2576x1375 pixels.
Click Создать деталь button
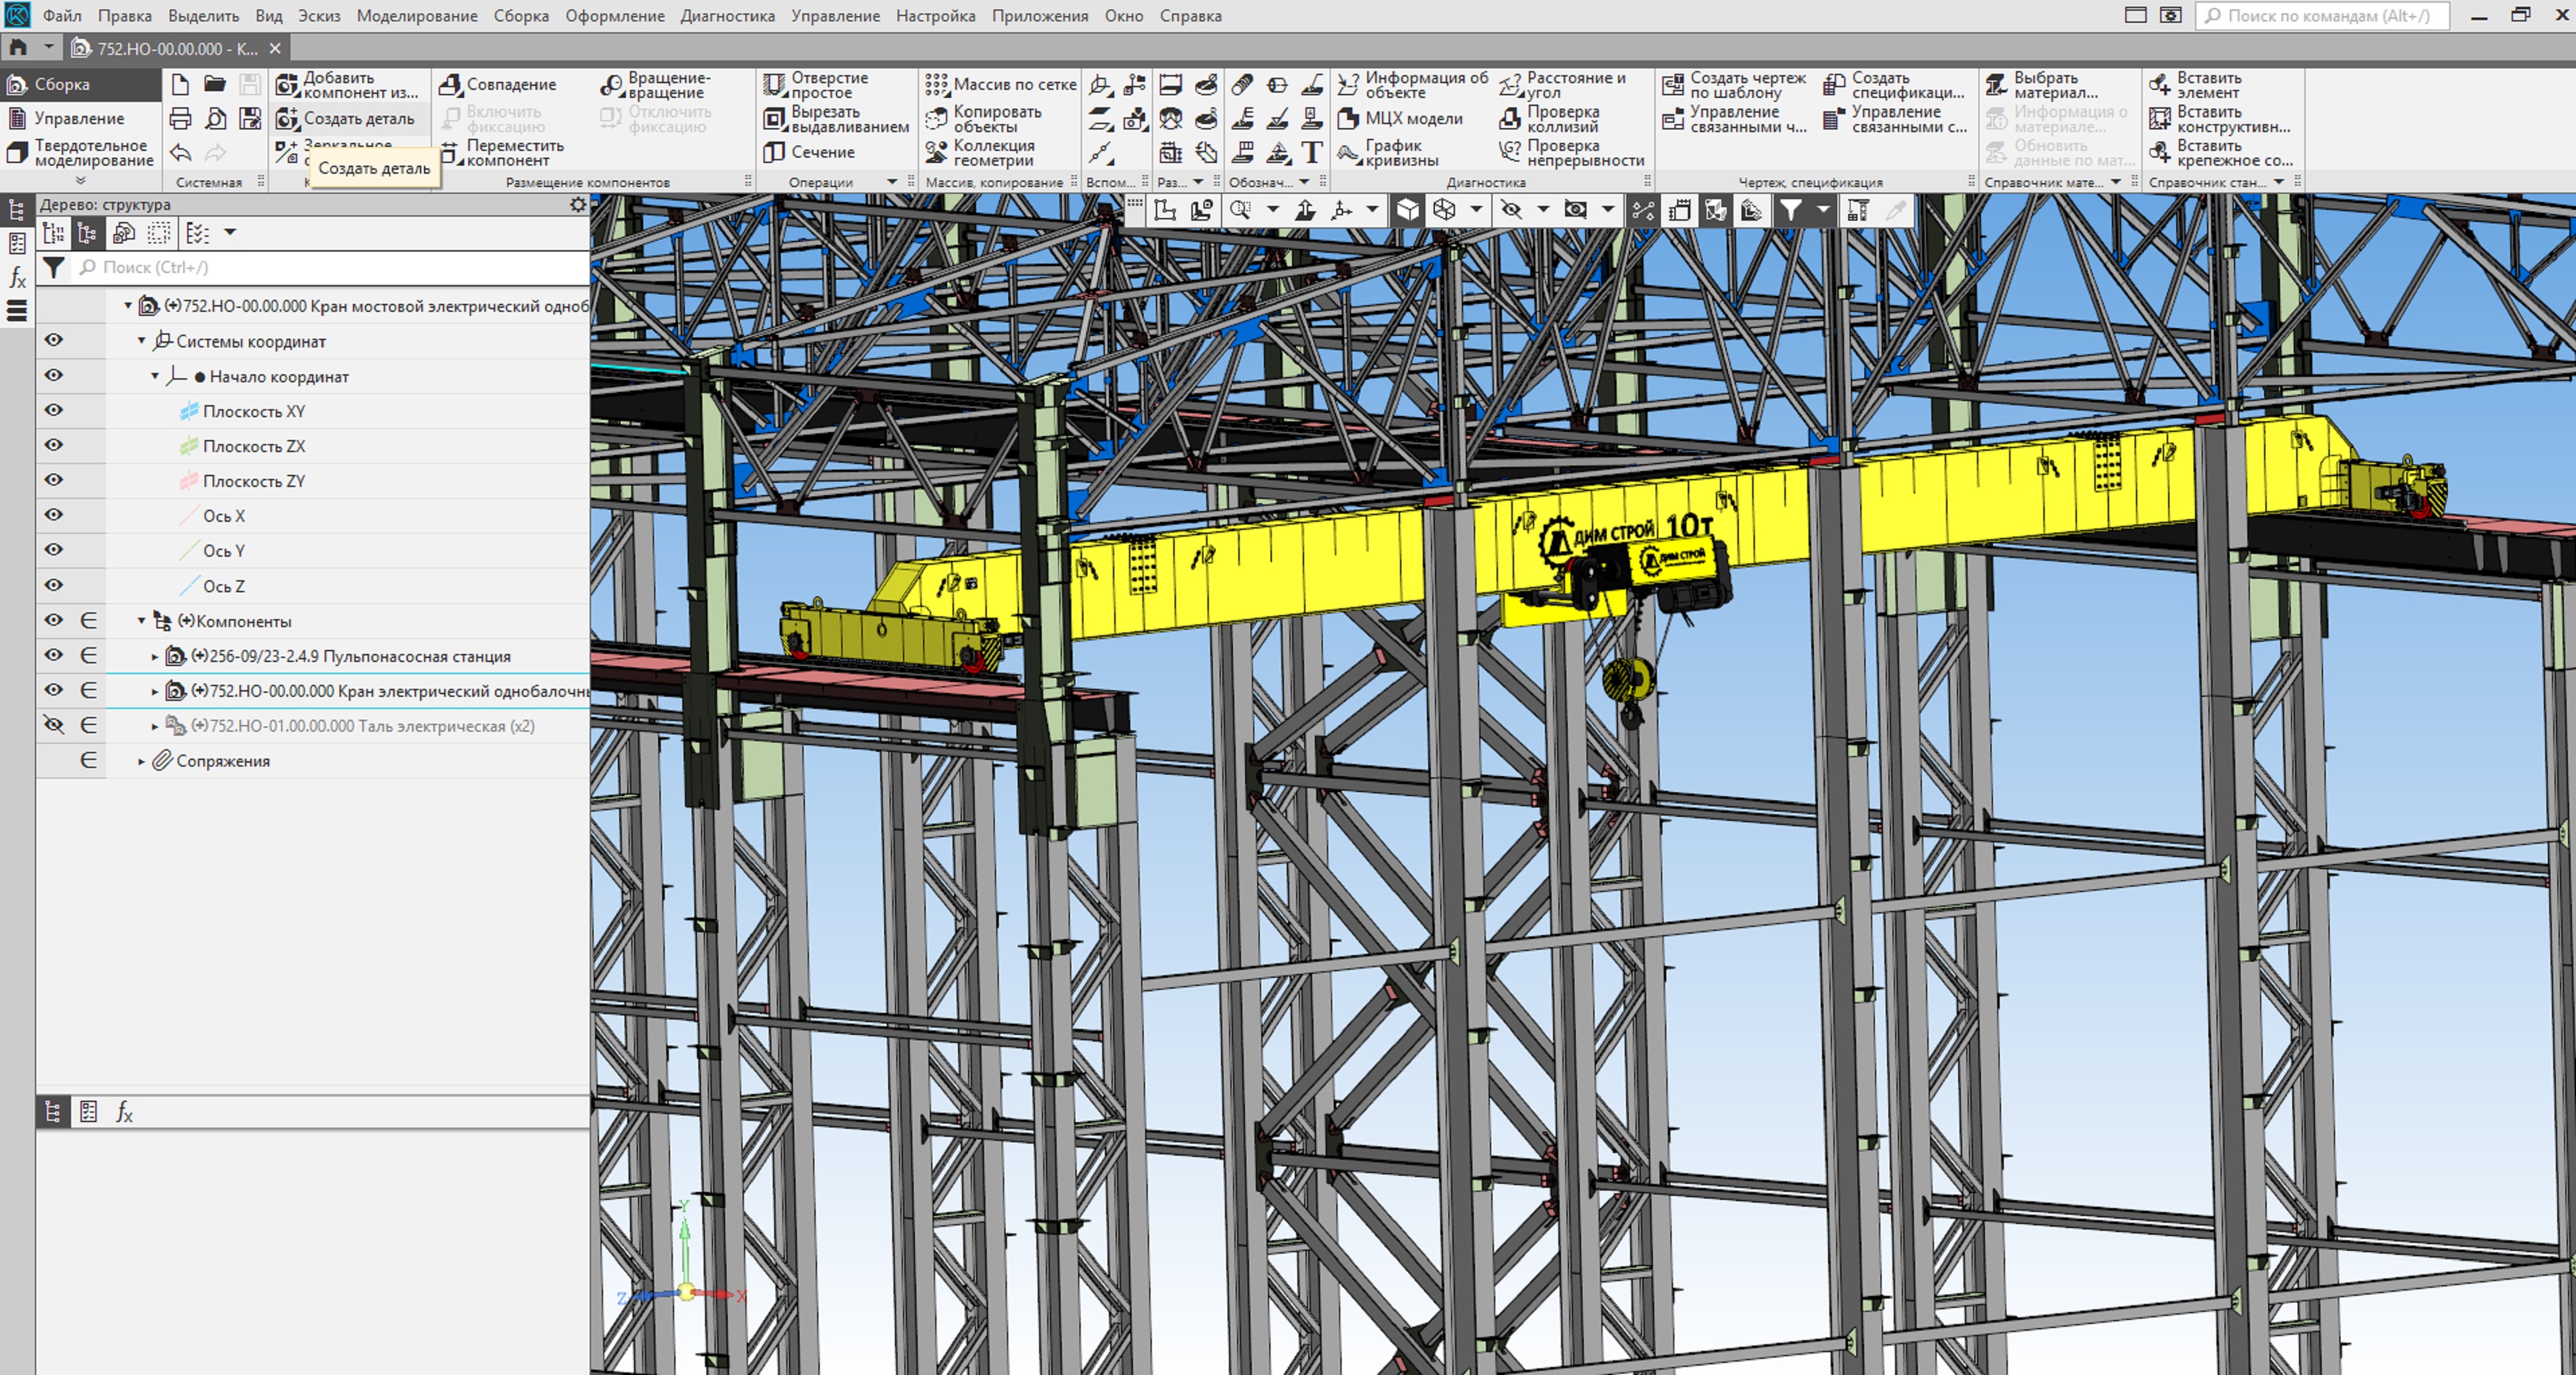346,119
